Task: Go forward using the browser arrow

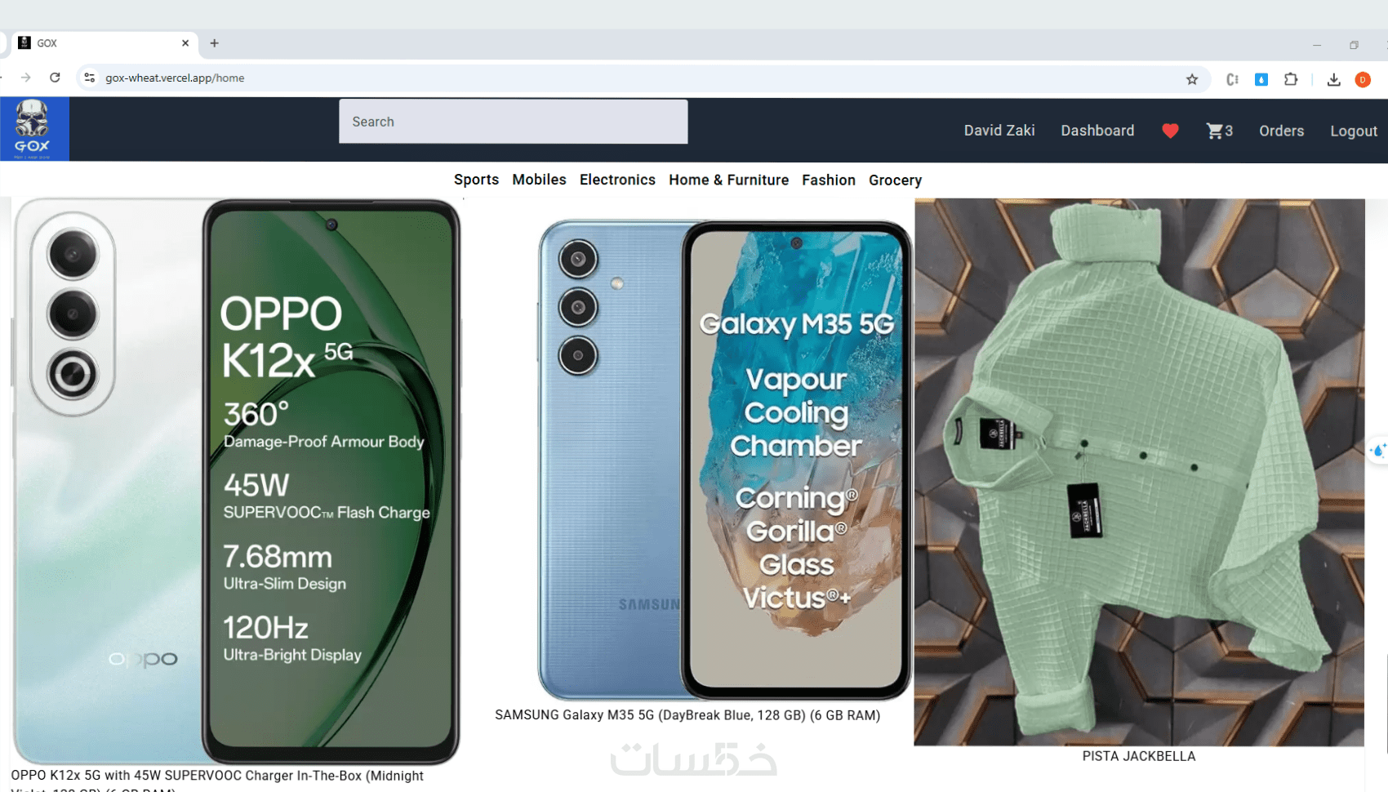Action: click(x=26, y=78)
